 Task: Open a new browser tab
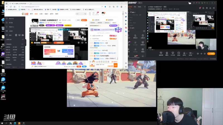(31, 4)
